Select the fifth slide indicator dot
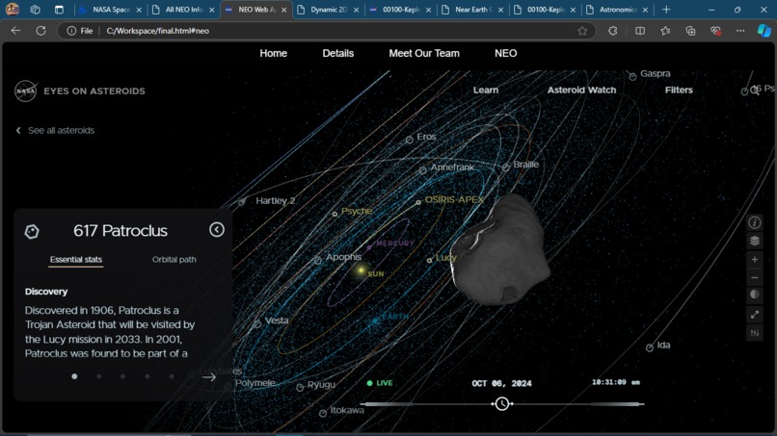The width and height of the screenshot is (777, 436). coord(172,376)
